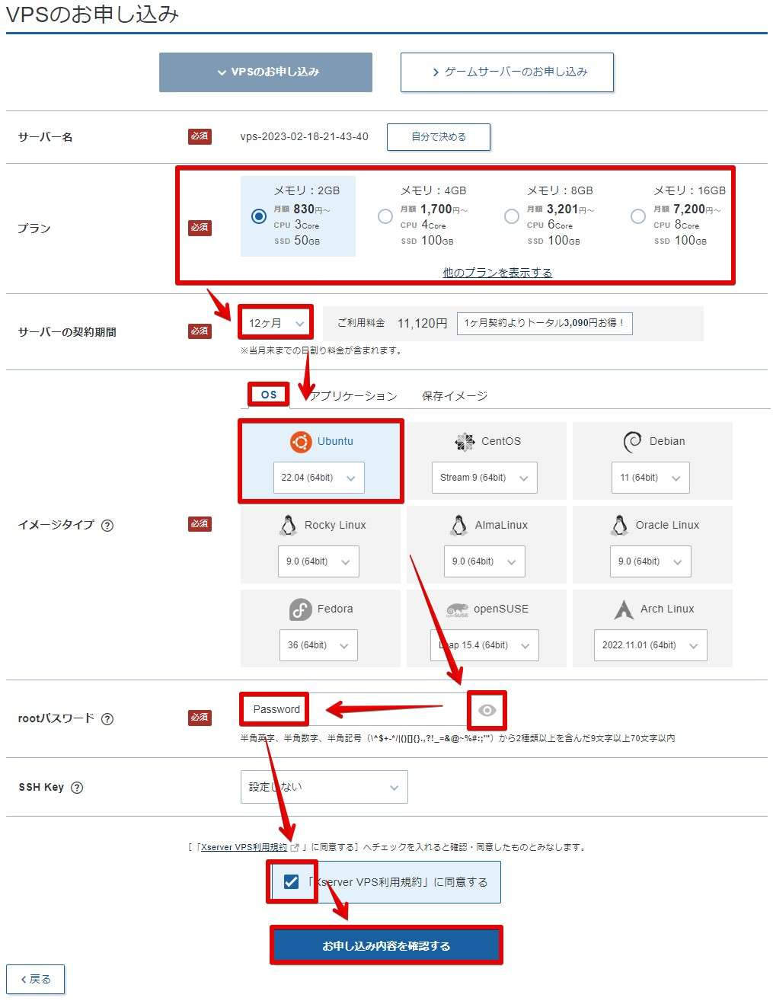
Task: Open Arch Linux 2022.11.01 version dropdown
Action: (x=650, y=646)
